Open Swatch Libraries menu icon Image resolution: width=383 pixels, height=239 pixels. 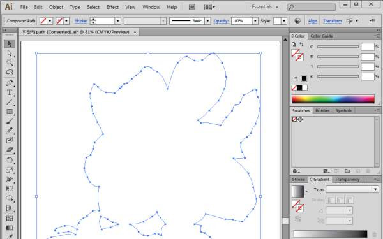[296, 171]
